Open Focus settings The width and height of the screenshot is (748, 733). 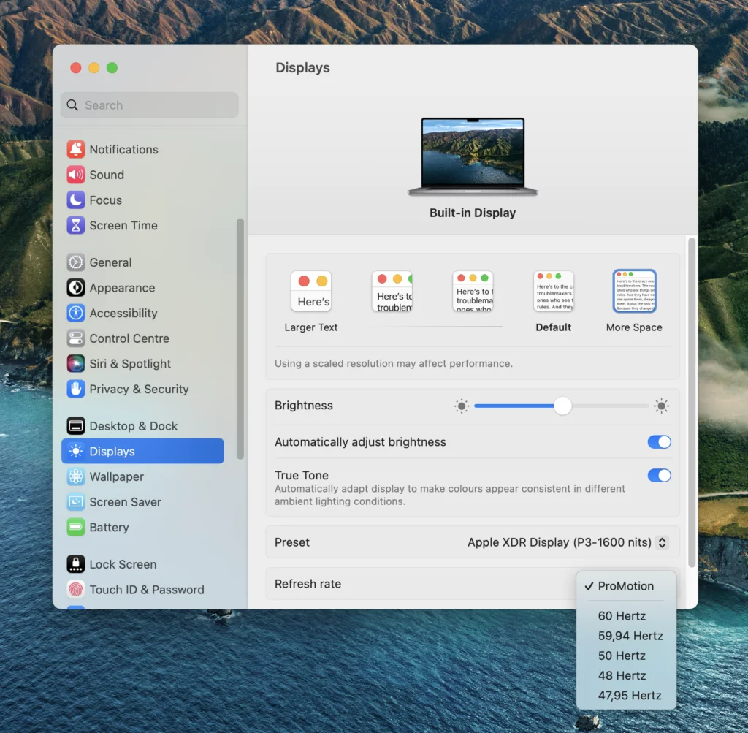[x=104, y=200]
